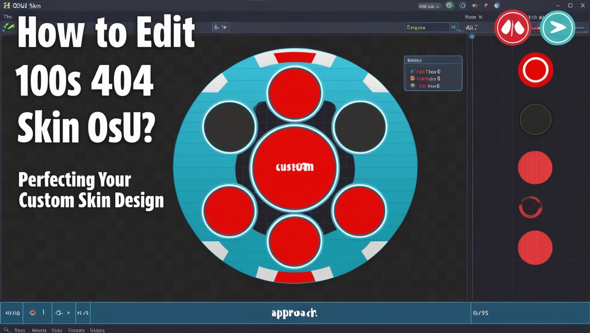Click the 'S1/9S' value in bottom bar

tap(481, 313)
